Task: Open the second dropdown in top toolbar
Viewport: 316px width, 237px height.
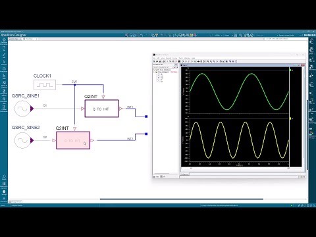Action: (x=228, y=35)
